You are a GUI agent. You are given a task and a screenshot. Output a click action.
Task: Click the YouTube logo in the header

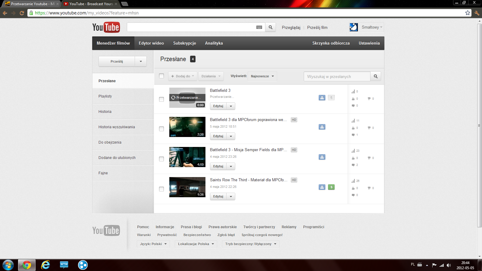coord(106,27)
